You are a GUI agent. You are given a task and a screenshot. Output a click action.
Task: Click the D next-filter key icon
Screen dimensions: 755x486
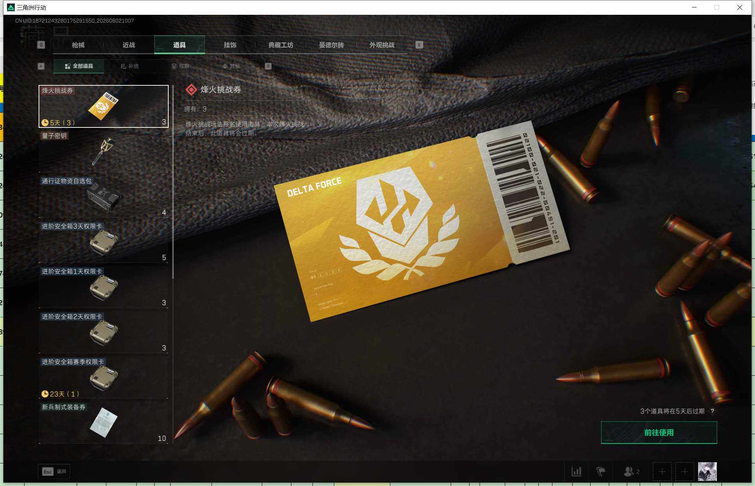(x=268, y=66)
